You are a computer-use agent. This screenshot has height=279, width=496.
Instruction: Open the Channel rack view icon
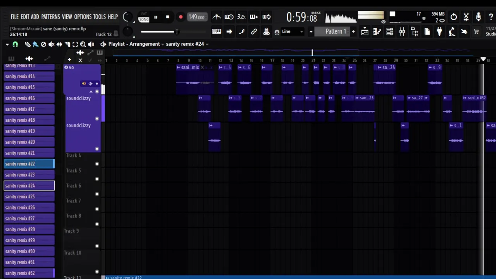coord(389,32)
